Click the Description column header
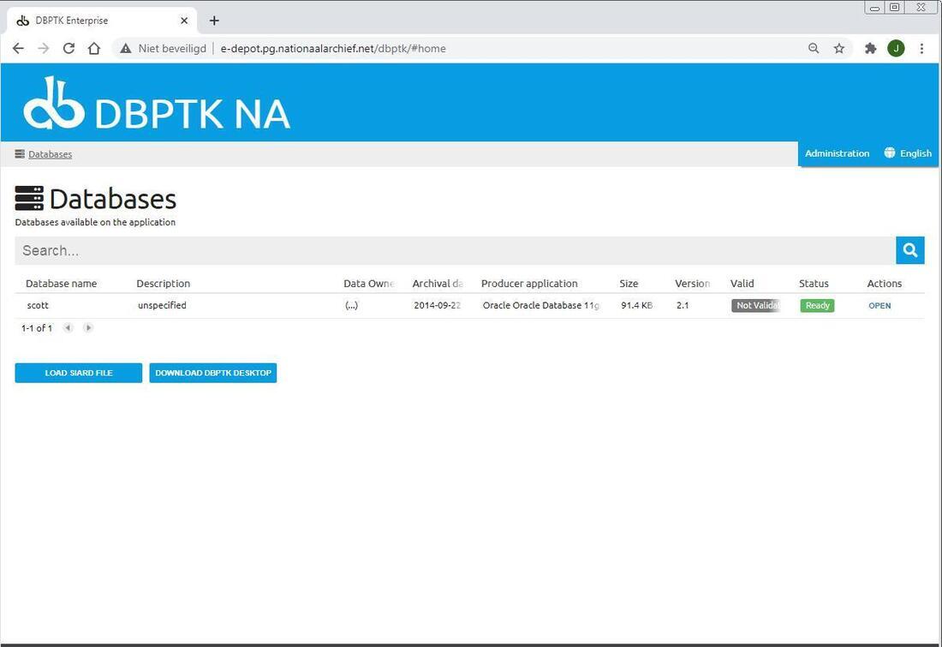Screen dimensions: 942x647 [x=164, y=283]
